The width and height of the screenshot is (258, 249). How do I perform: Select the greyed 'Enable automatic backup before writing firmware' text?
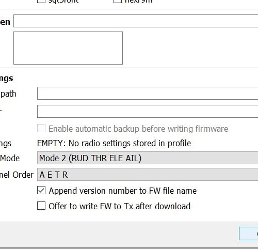click(x=138, y=129)
